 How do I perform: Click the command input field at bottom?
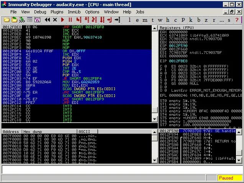pos(122,170)
